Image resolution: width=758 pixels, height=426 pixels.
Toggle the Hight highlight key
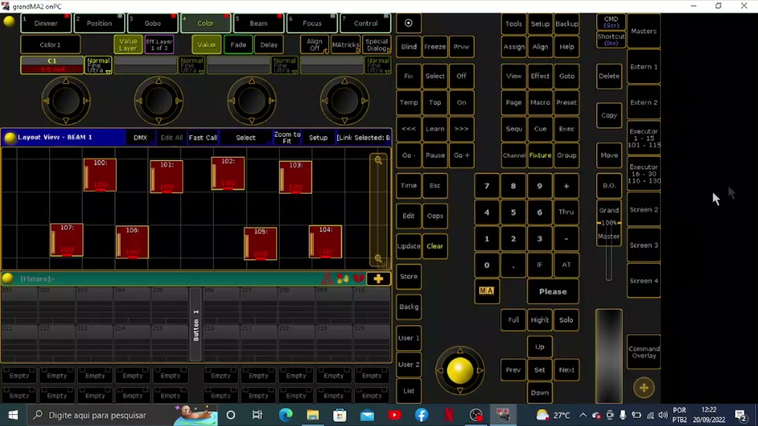539,320
